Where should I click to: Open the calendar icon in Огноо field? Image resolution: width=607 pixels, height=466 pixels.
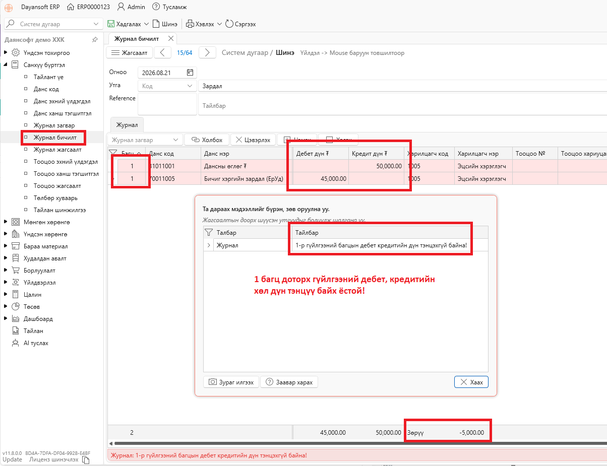point(190,73)
